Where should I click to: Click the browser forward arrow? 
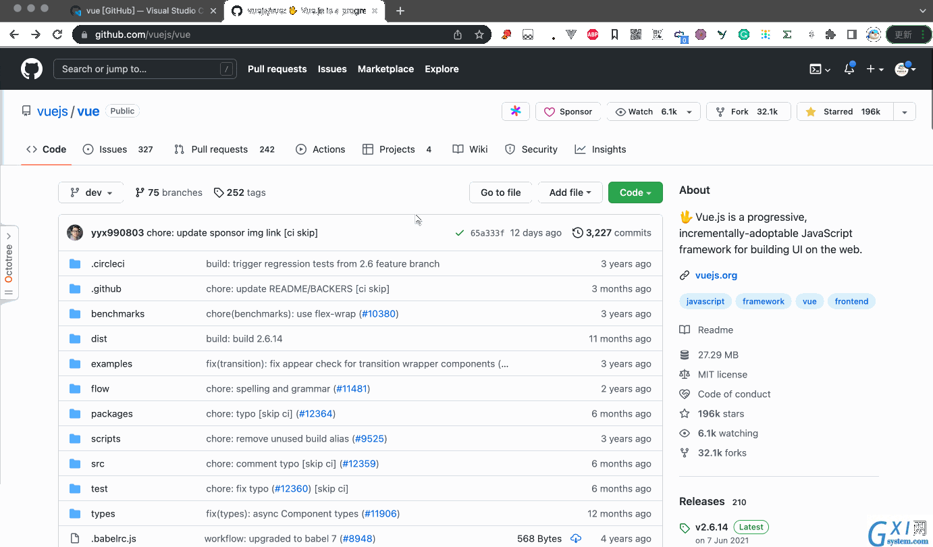(36, 34)
